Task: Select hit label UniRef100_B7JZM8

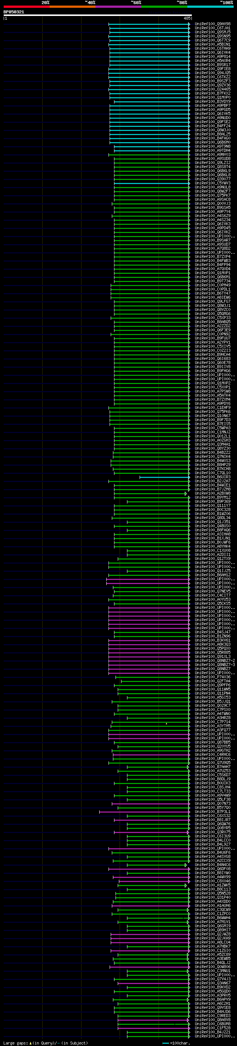Action: point(212,489)
